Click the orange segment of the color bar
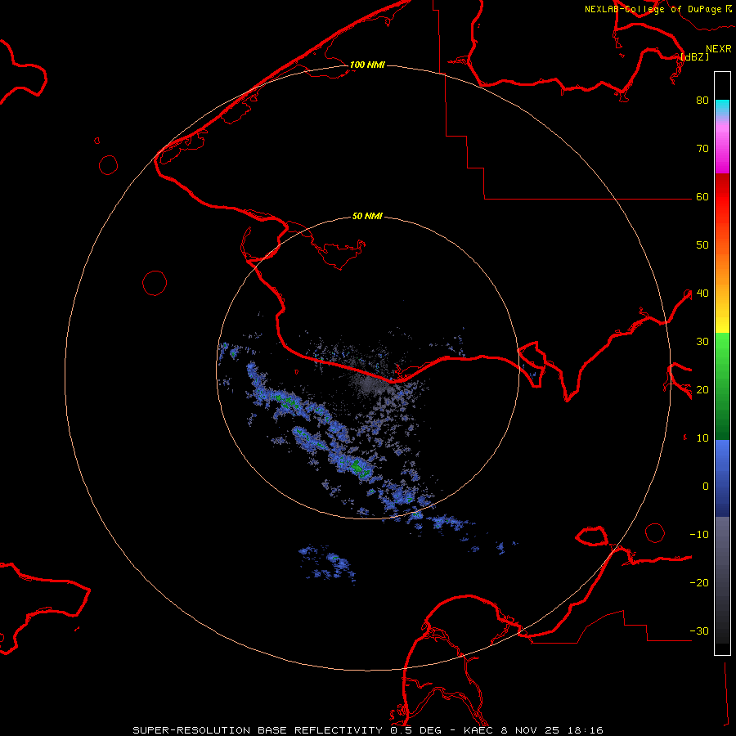Screen dimensions: 736x736 pos(722,267)
